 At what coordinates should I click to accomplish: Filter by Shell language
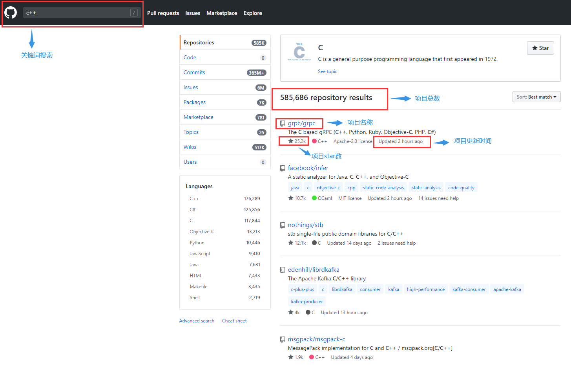pyautogui.click(x=225, y=298)
